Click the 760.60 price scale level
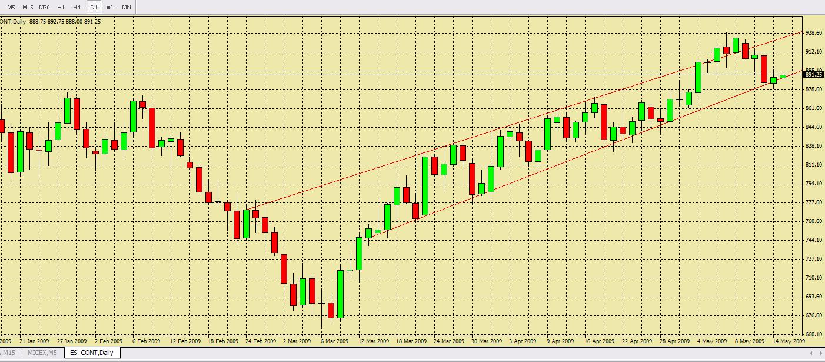Viewport: 825px width, 362px height. point(814,221)
